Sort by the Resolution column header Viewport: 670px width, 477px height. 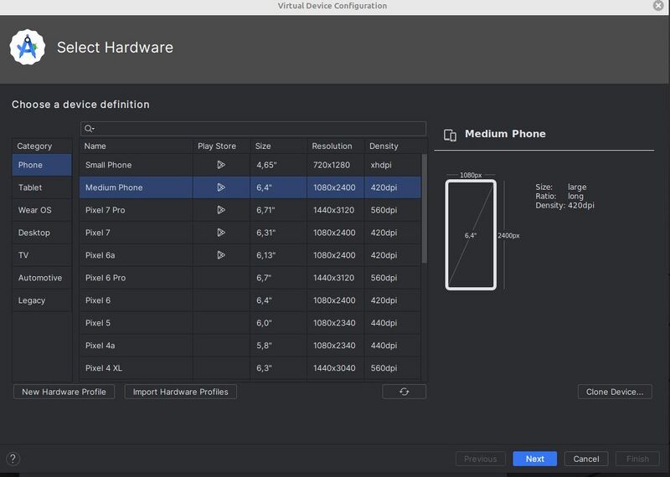(336, 146)
